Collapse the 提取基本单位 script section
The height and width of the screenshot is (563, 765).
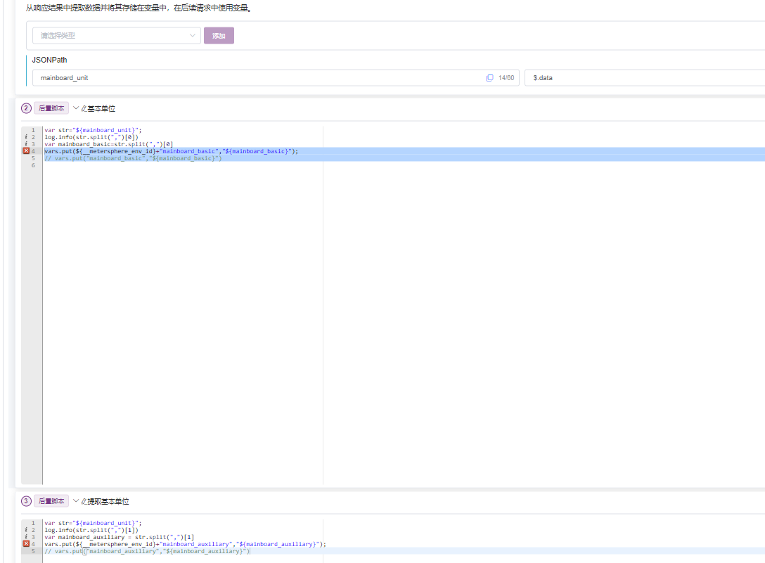point(76,500)
